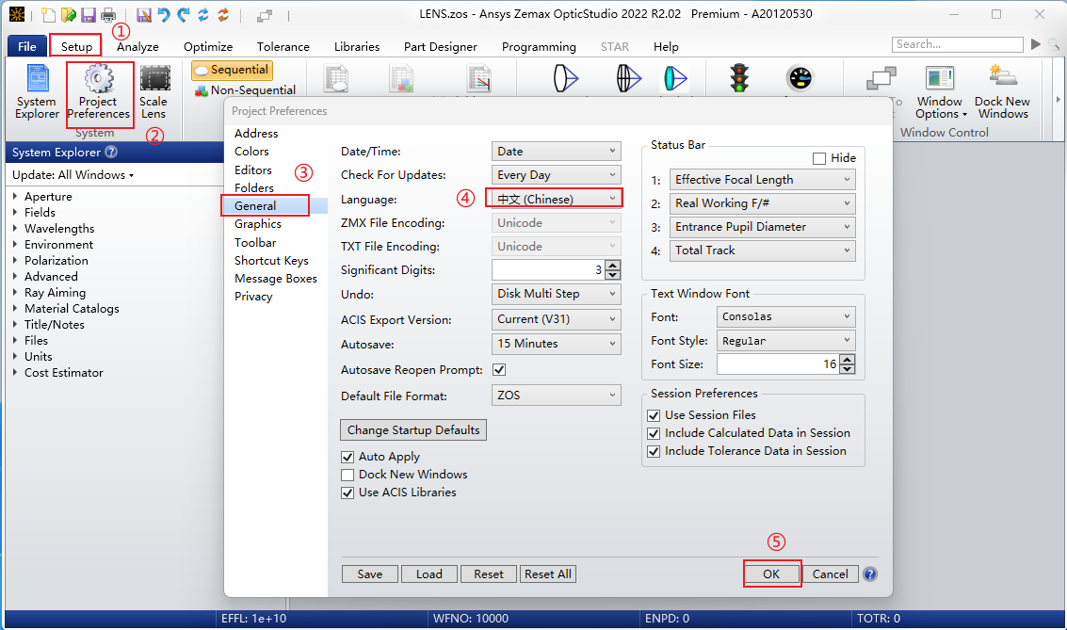This screenshot has height=630, width=1067.
Task: Click the overlapping windows icon in the title bar
Action: 265,15
